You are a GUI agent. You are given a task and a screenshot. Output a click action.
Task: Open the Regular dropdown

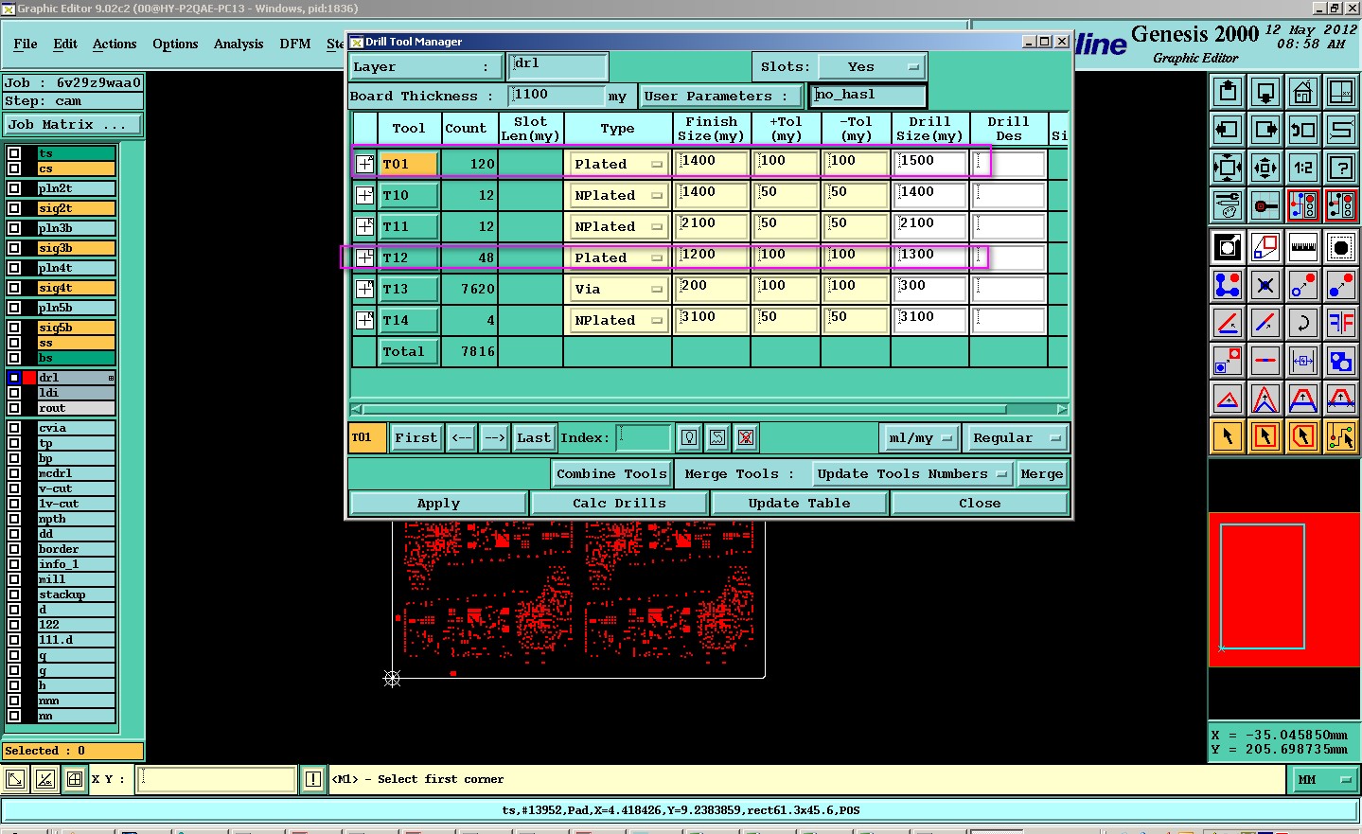pos(1016,437)
